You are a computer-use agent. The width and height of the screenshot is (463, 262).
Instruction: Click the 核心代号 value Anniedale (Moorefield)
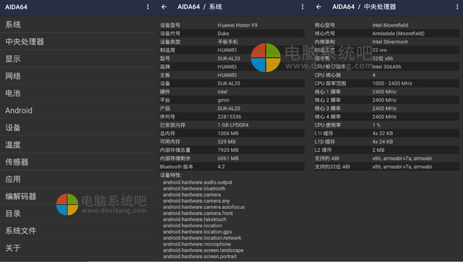click(x=398, y=33)
